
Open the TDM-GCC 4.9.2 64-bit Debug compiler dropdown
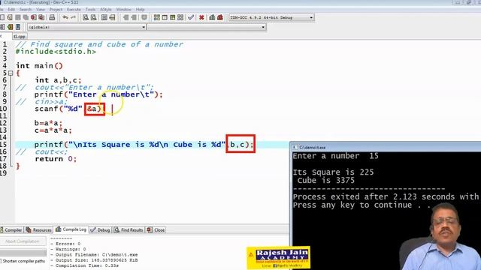271,17
